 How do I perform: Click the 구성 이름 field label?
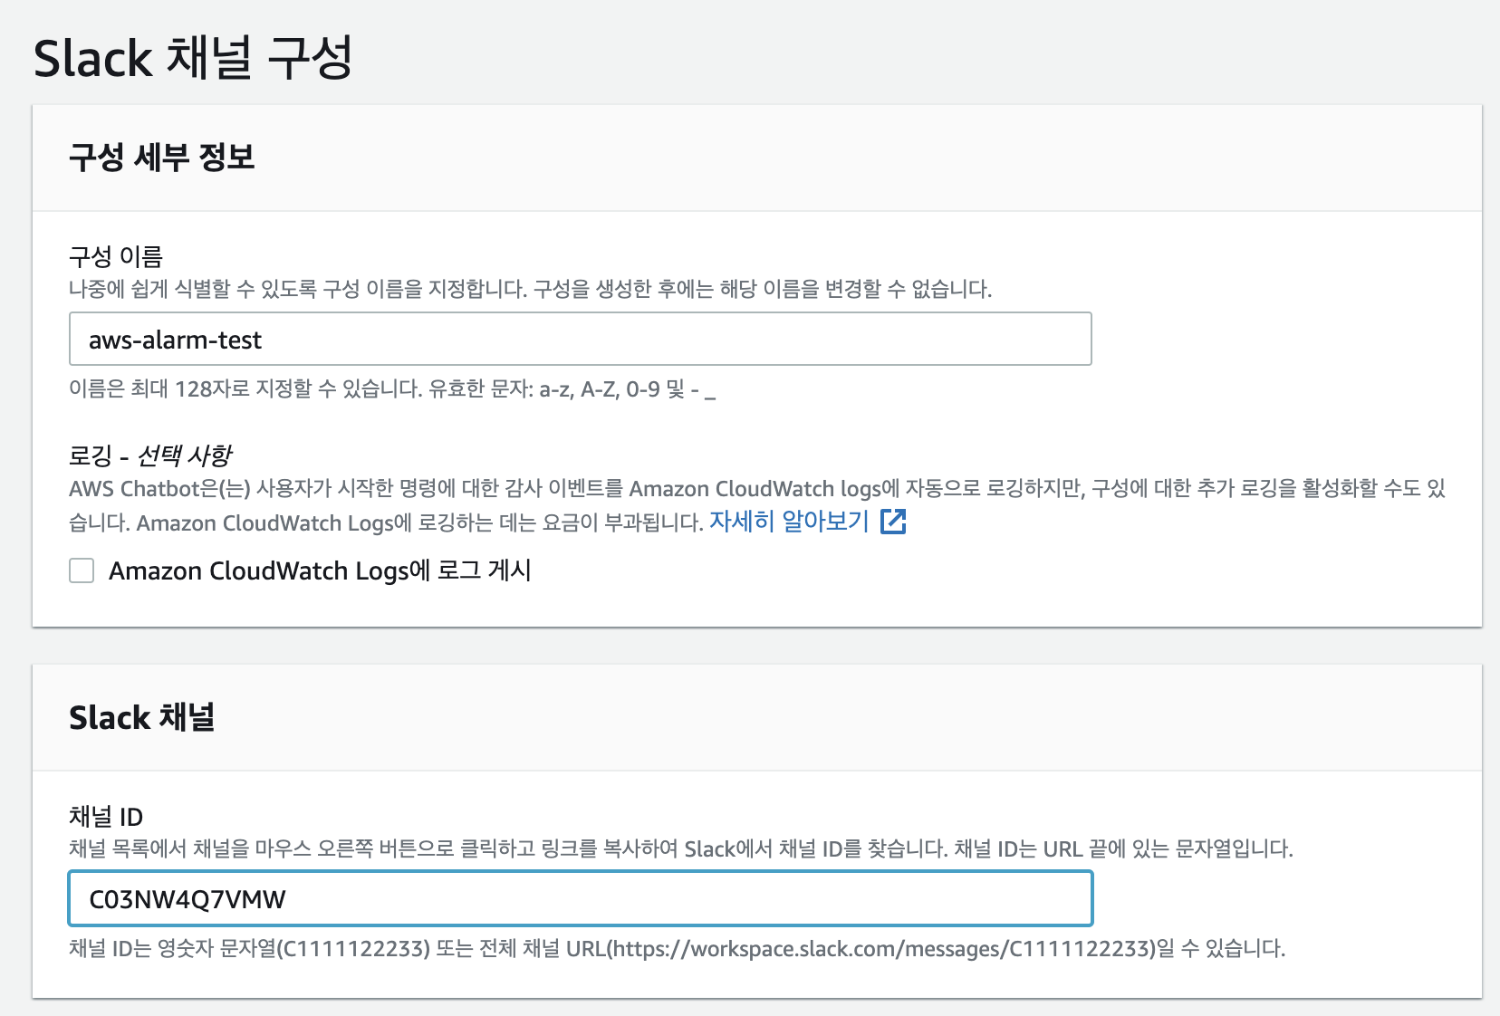click(x=116, y=257)
